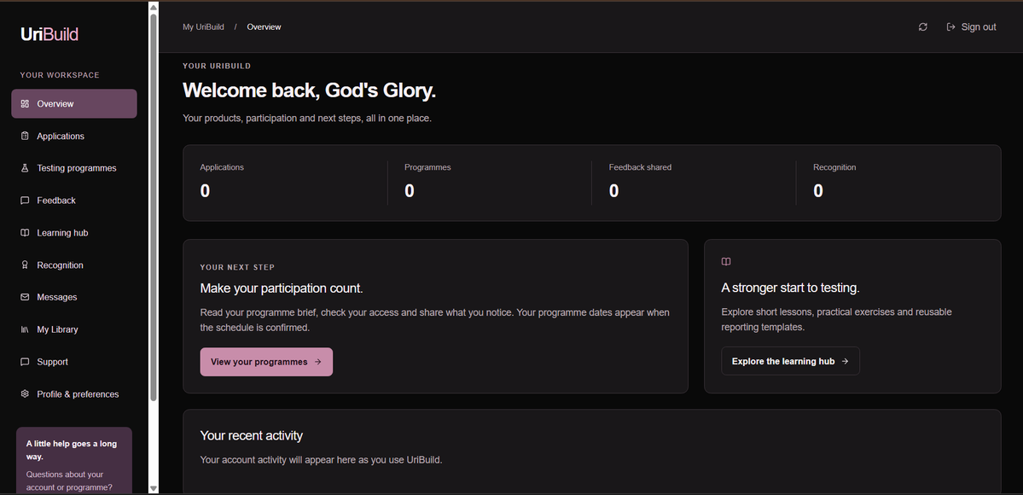Click the Profile & preferences gear icon
1023x495 pixels.
25,393
